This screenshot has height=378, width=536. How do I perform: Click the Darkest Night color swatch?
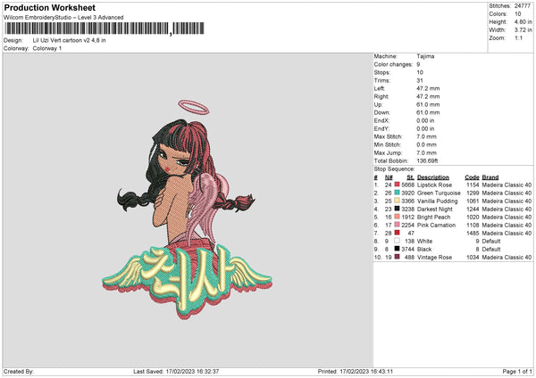pos(397,209)
